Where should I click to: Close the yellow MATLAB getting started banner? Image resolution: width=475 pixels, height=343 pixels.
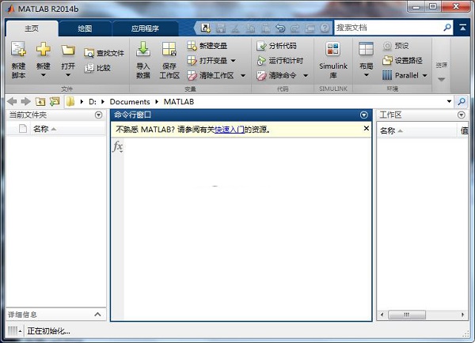point(367,128)
